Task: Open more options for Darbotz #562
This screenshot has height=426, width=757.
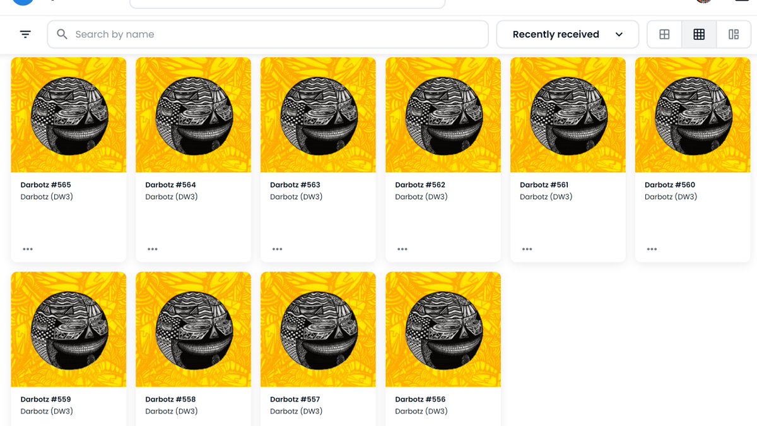Action: click(x=402, y=249)
